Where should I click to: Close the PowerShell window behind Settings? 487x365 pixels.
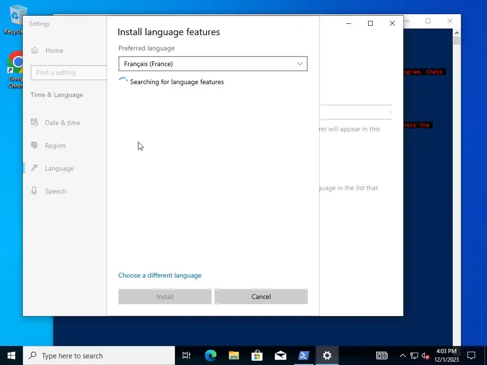[450, 21]
